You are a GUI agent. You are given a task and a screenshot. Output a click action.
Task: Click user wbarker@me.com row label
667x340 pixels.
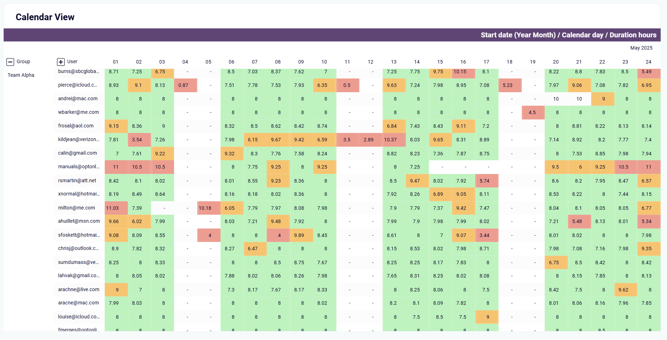pos(78,112)
